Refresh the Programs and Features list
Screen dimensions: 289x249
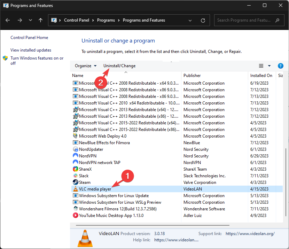[x=203, y=21]
